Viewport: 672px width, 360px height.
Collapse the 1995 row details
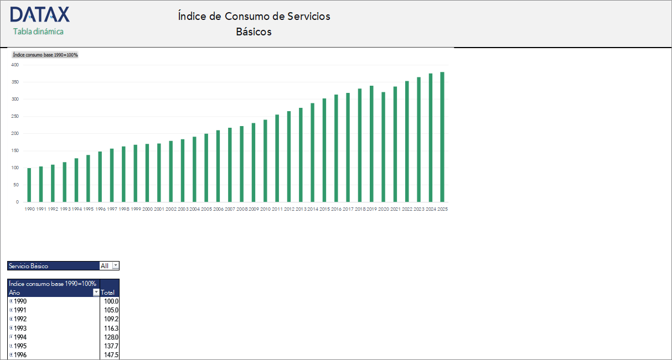click(x=10, y=346)
